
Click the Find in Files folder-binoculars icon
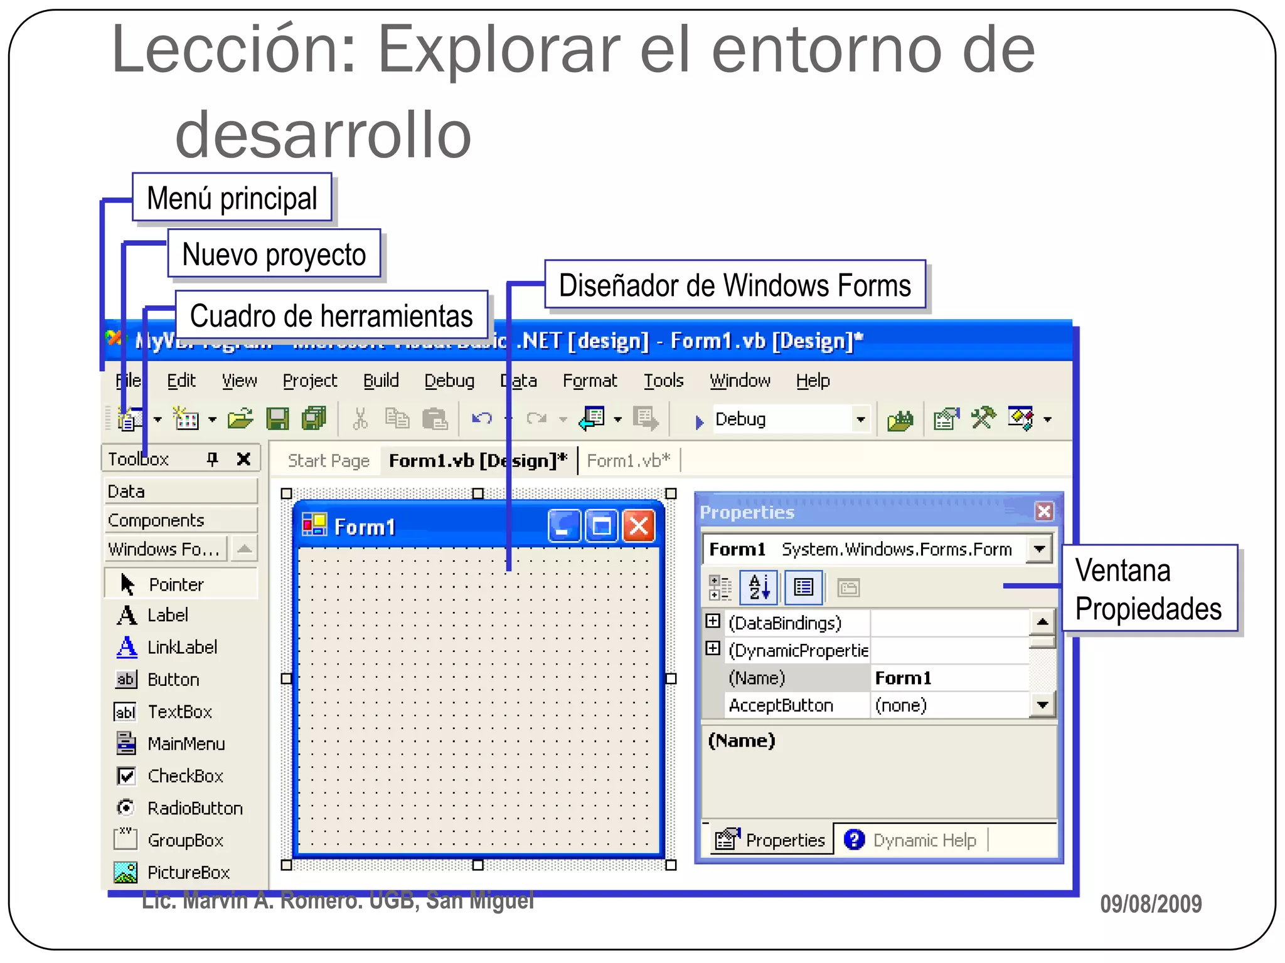(x=900, y=419)
